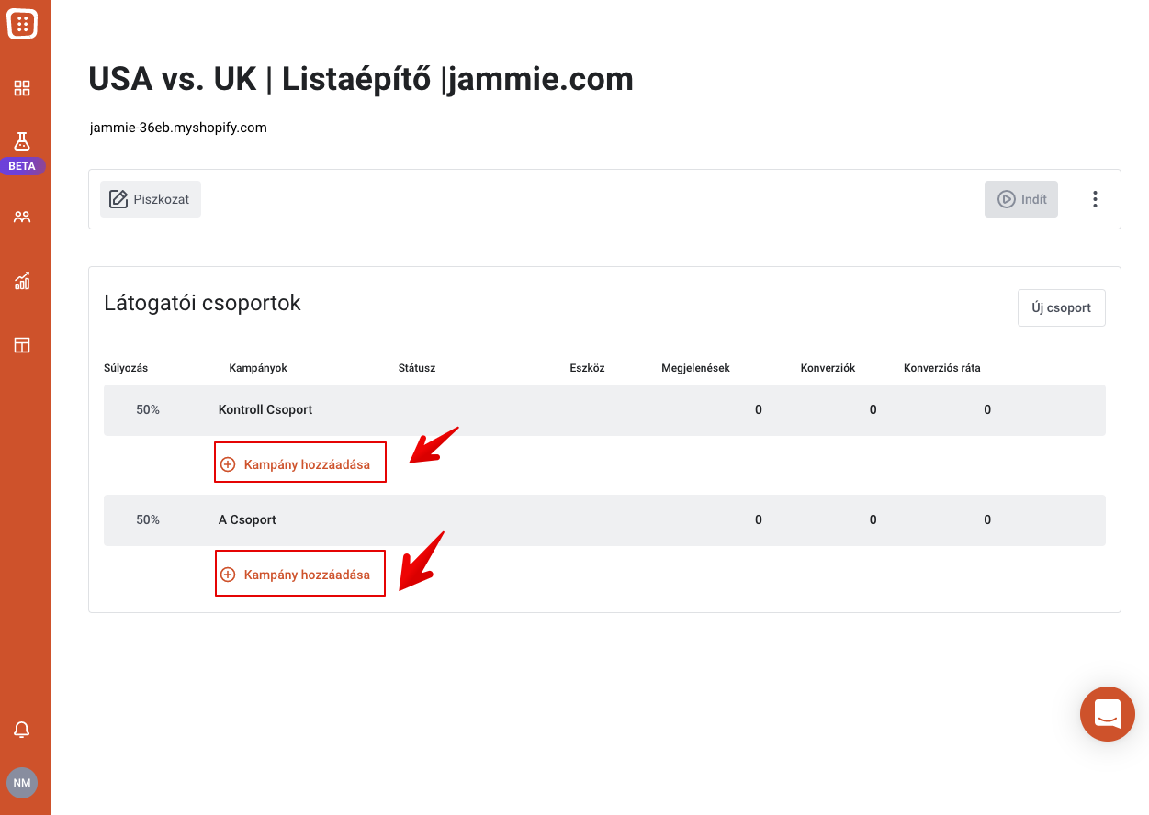The width and height of the screenshot is (1149, 815).
Task: Click the Indít start button
Action: click(x=1021, y=199)
